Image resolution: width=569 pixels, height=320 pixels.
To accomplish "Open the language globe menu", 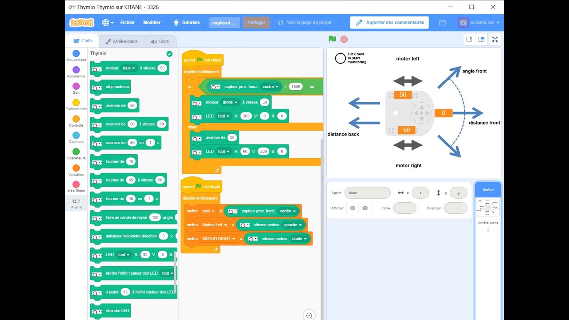I will click(108, 22).
